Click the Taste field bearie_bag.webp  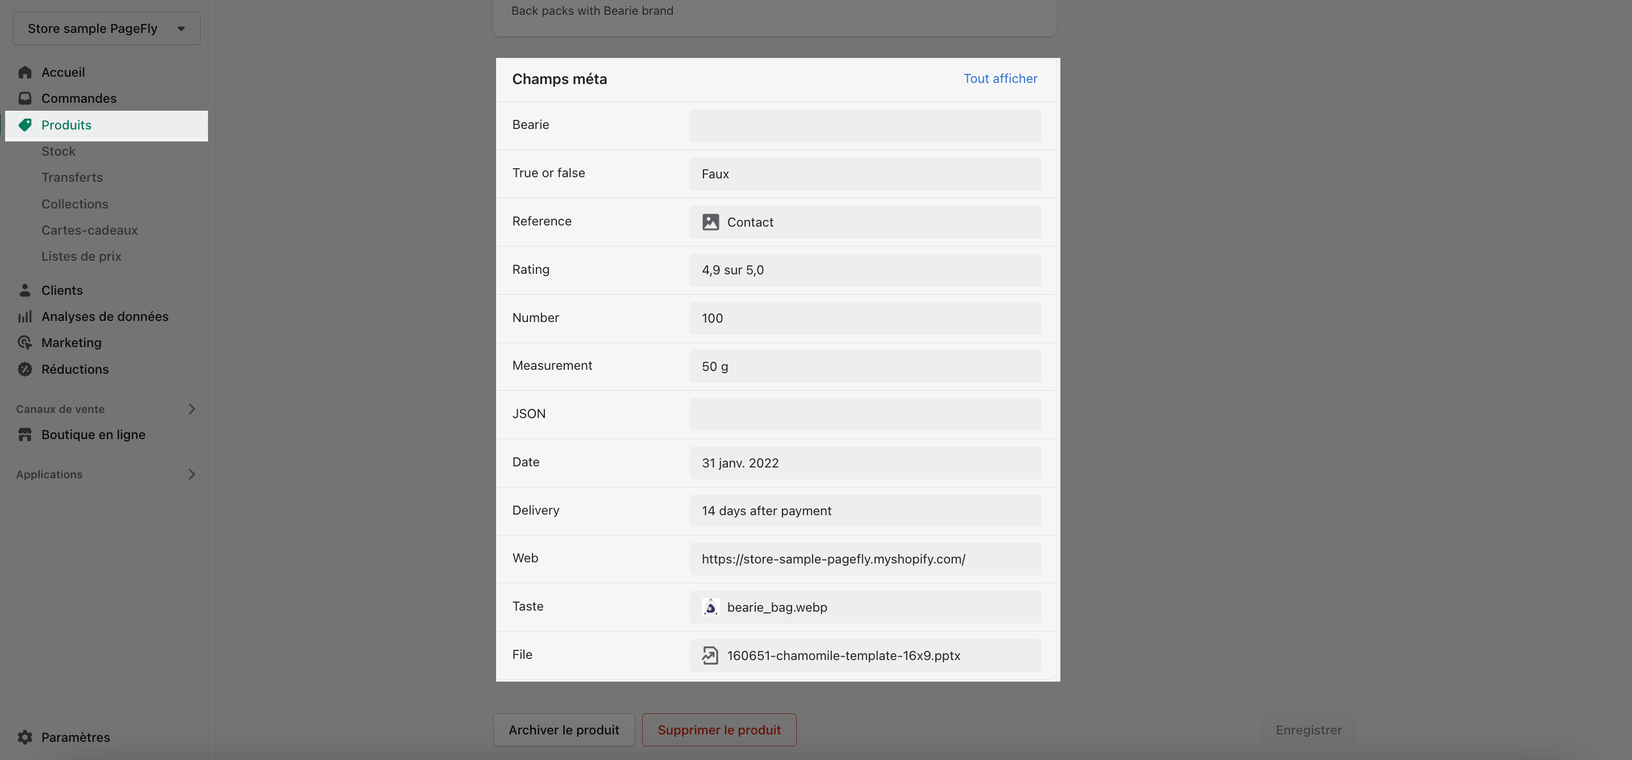coord(865,607)
